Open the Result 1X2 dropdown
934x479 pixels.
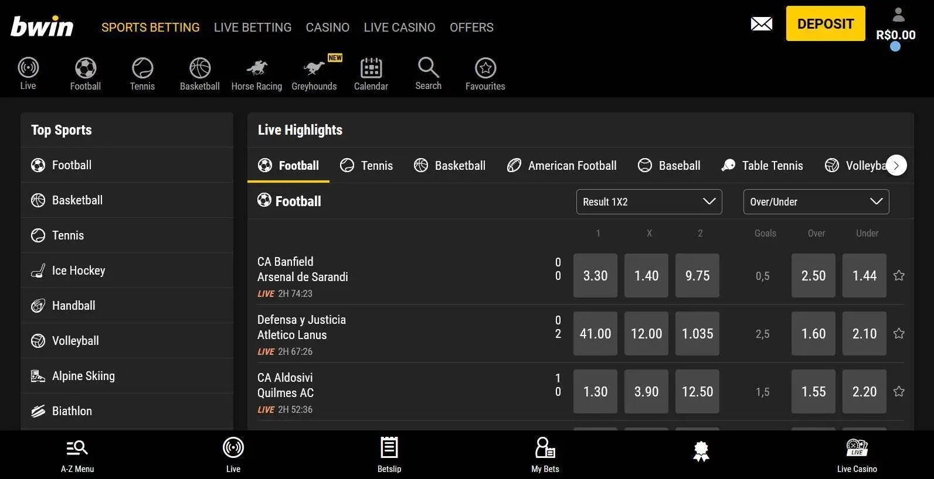648,201
